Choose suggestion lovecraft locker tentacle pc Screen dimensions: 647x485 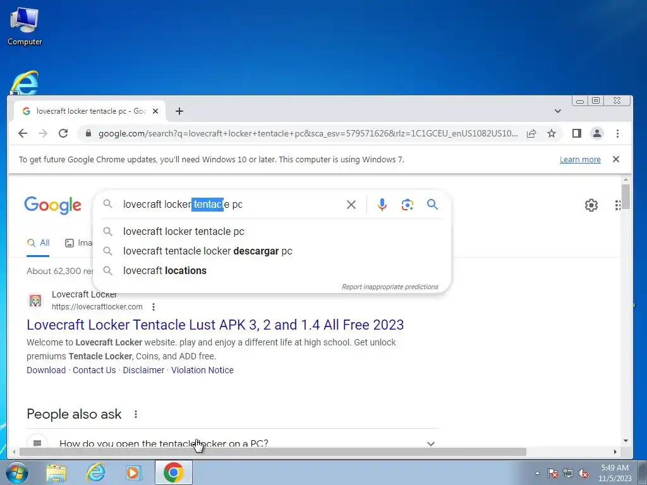[x=272, y=231]
